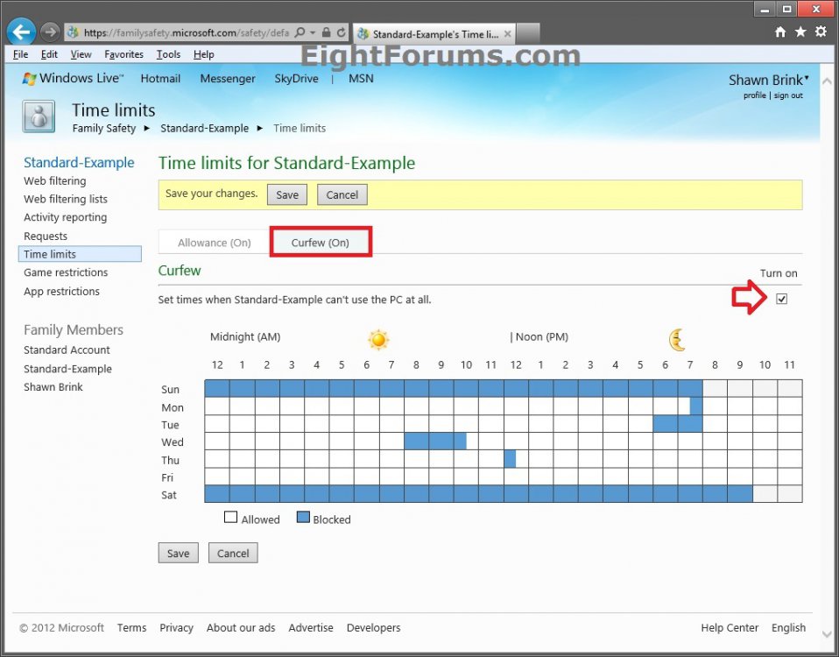Open the SkyDrive link
The width and height of the screenshot is (839, 657).
coord(296,79)
